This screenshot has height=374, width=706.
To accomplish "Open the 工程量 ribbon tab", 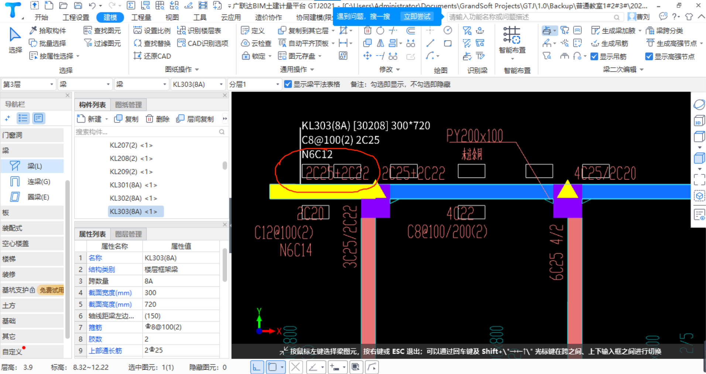I will coord(141,17).
